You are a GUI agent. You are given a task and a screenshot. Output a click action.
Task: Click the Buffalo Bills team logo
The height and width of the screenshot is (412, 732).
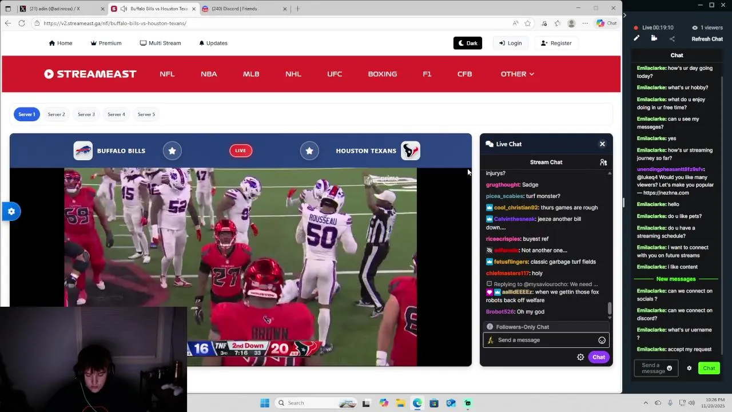click(x=83, y=150)
